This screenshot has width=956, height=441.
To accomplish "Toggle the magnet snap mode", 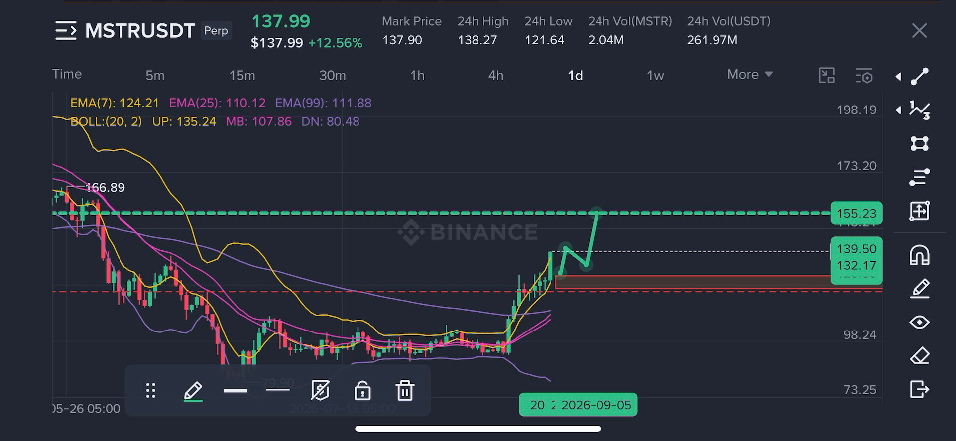I will click(919, 255).
